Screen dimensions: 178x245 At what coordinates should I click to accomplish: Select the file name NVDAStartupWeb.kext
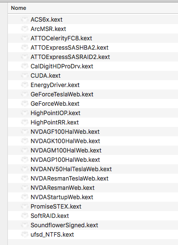[x=62, y=197]
